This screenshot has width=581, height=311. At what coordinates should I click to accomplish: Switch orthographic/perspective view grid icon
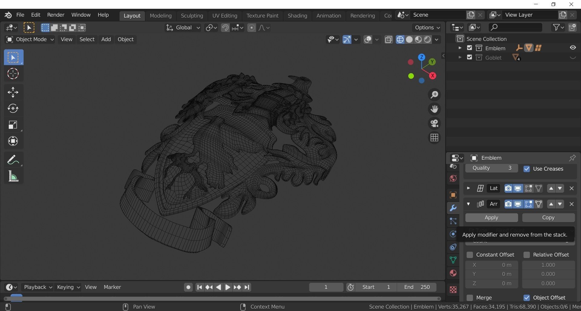(x=435, y=138)
